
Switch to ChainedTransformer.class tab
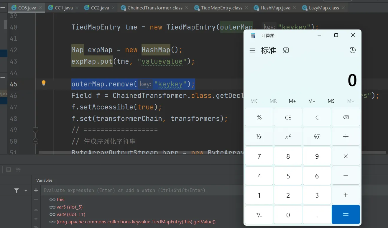[x=154, y=8]
